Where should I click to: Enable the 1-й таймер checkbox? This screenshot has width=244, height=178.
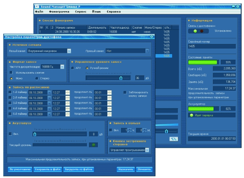point(10,92)
